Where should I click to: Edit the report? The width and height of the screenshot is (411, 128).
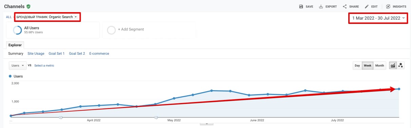(371, 6)
